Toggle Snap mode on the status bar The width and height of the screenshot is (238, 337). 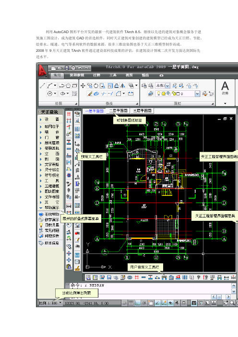point(125,303)
